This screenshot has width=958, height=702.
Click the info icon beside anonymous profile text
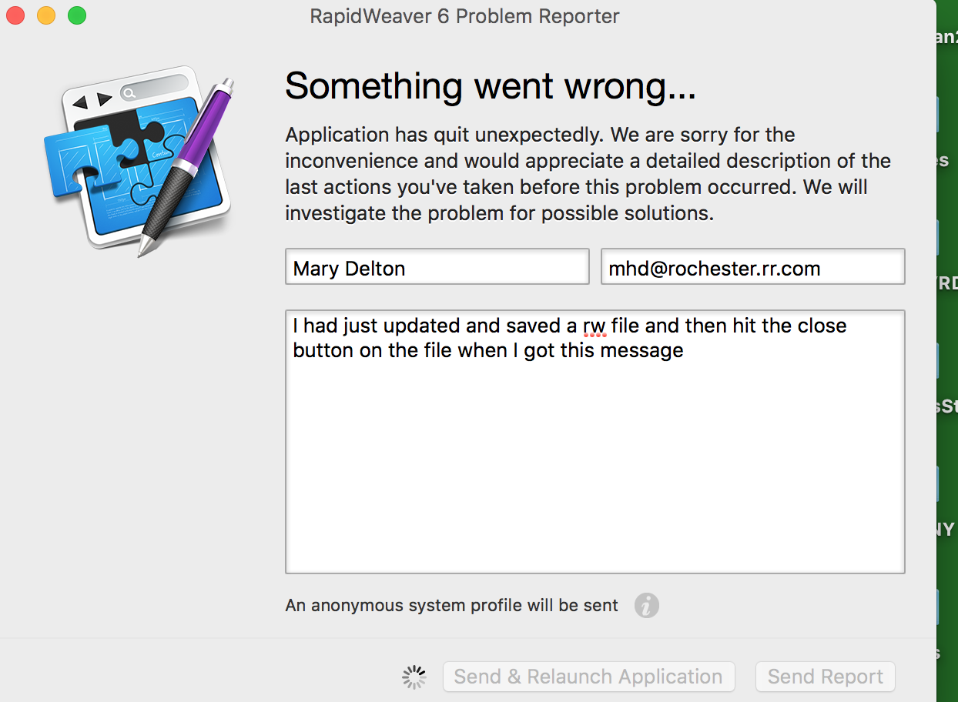(x=647, y=606)
